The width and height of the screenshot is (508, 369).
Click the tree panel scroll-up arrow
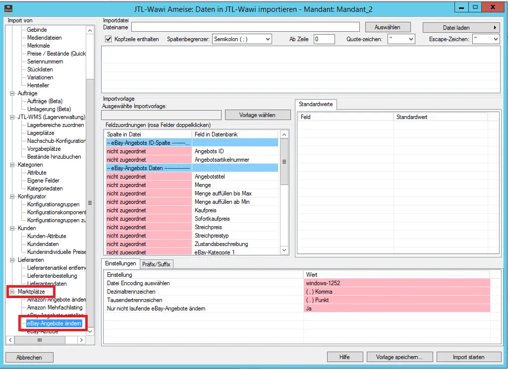click(90, 30)
